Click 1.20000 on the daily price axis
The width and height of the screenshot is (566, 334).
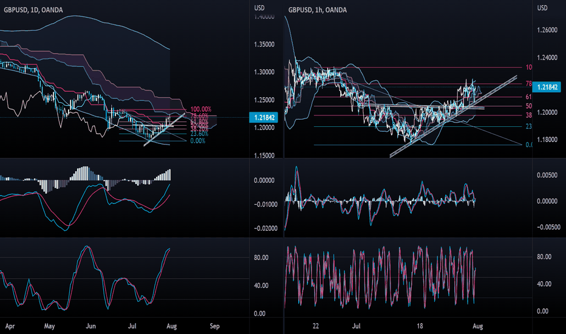coord(264,128)
